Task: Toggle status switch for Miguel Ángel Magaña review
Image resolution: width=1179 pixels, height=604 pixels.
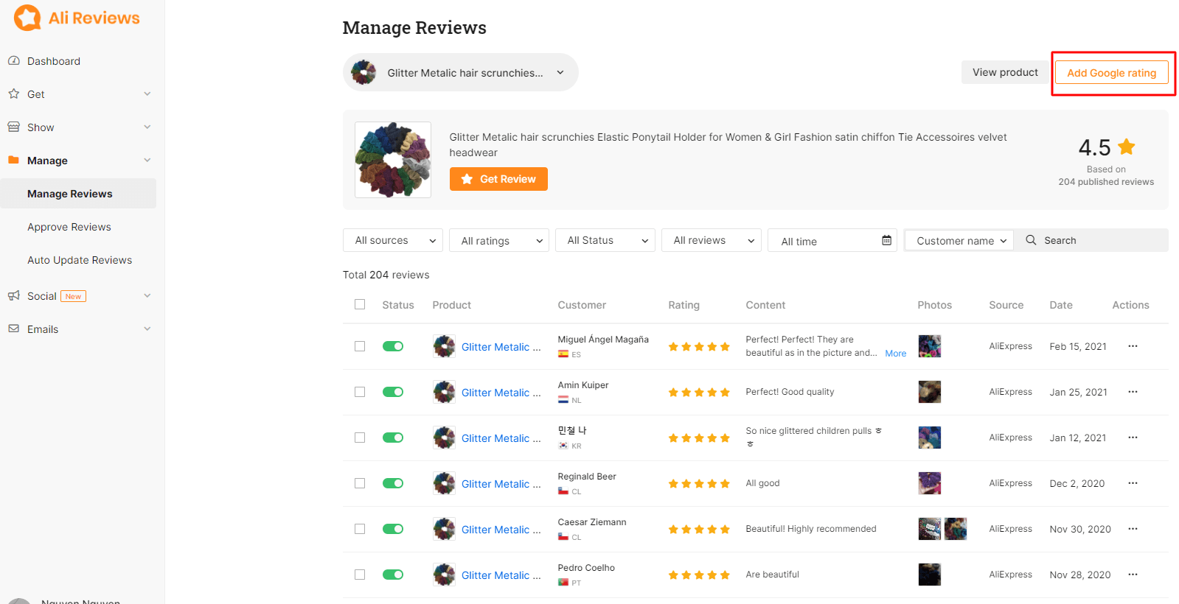Action: coord(393,346)
